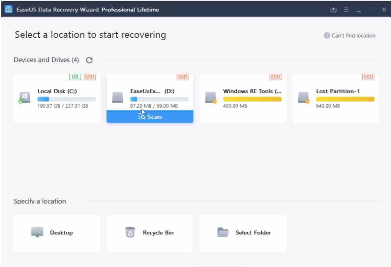Open the hamburger menu in title bar
Image resolution: width=391 pixels, height=267 pixels.
pos(346,10)
